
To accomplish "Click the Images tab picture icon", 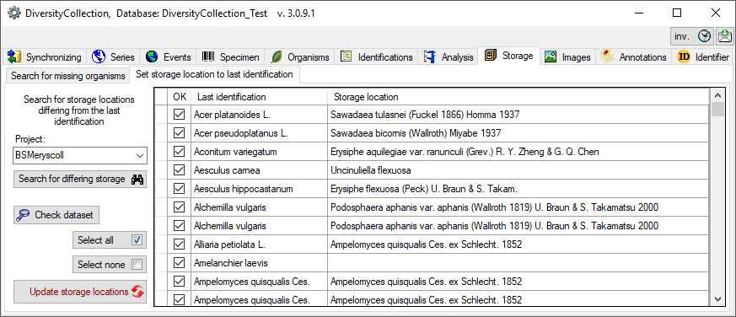I will (551, 56).
